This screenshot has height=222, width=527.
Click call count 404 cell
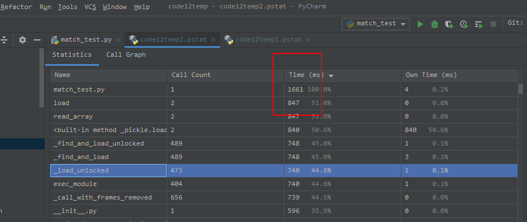pyautogui.click(x=226, y=184)
